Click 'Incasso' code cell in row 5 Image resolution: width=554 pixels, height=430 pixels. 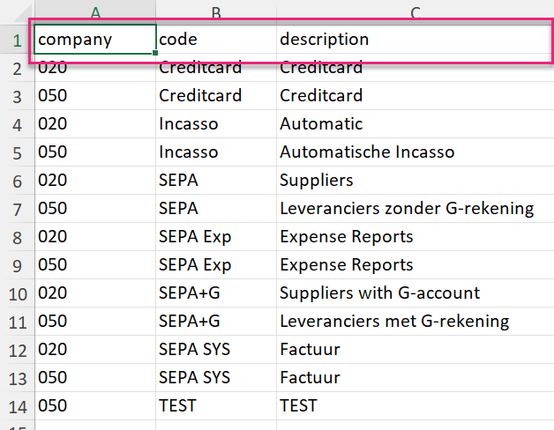click(x=216, y=152)
